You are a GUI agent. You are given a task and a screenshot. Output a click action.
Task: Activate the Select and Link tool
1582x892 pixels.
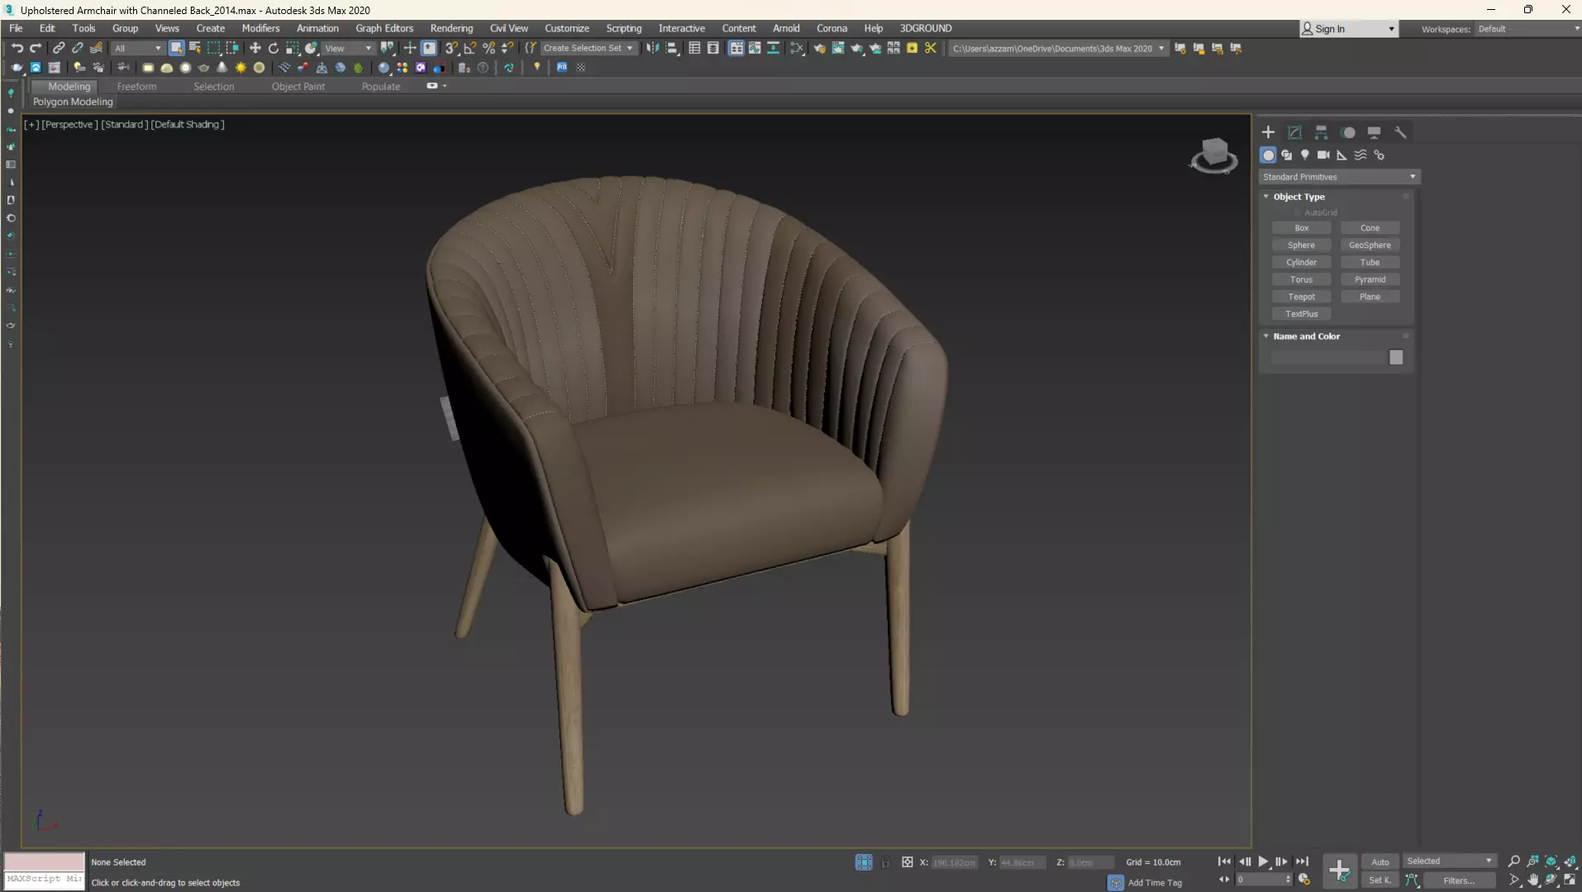coord(59,48)
